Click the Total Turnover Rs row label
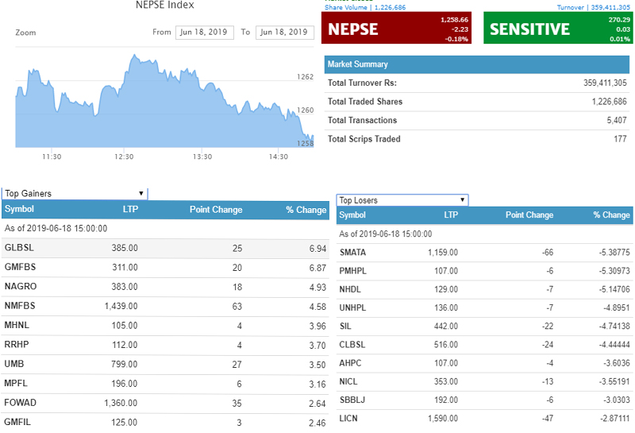The height and width of the screenshot is (433, 635). tap(362, 83)
